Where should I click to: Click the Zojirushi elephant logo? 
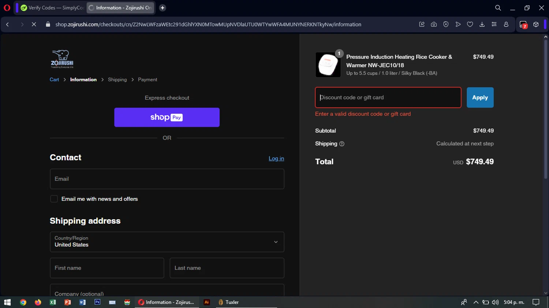[62, 59]
